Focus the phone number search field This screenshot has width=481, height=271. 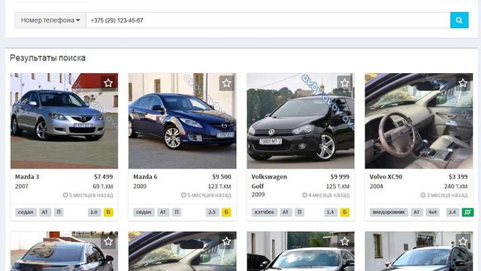tap(268, 20)
